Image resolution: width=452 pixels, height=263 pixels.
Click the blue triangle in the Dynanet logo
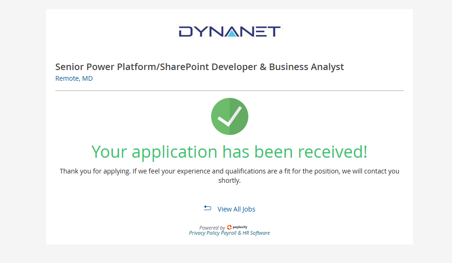pos(232,32)
